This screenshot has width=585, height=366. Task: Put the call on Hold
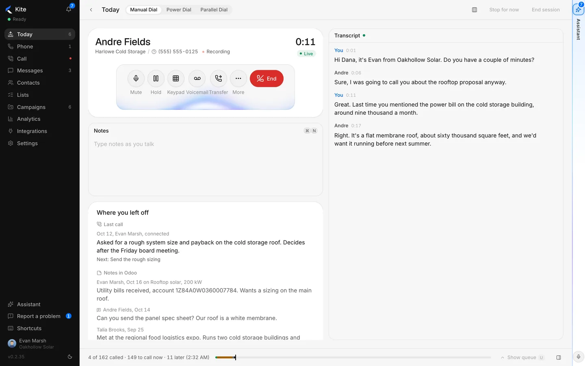(x=156, y=78)
